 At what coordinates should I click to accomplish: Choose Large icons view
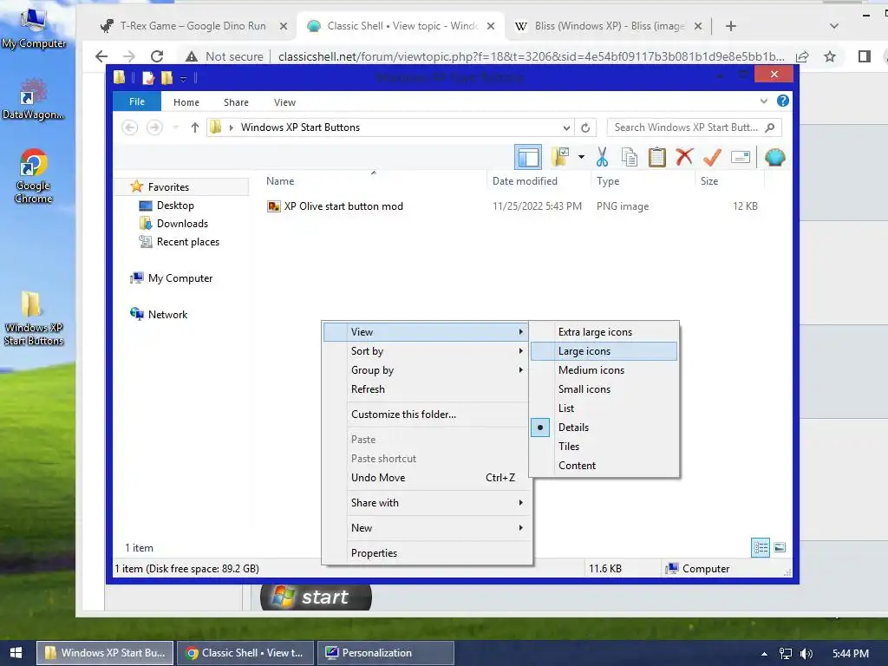tap(604, 351)
